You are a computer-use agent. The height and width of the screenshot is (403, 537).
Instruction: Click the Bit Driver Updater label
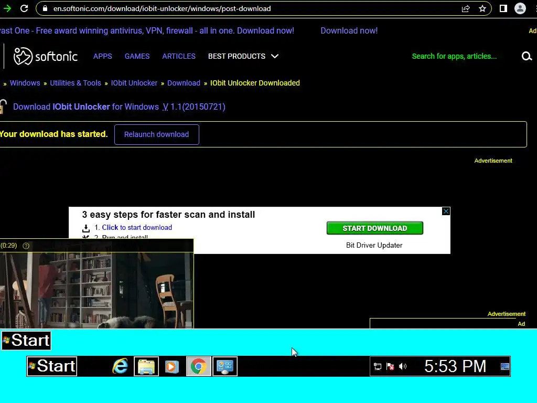pos(374,246)
